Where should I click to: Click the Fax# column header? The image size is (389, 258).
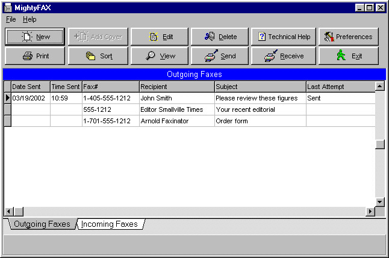(111, 87)
